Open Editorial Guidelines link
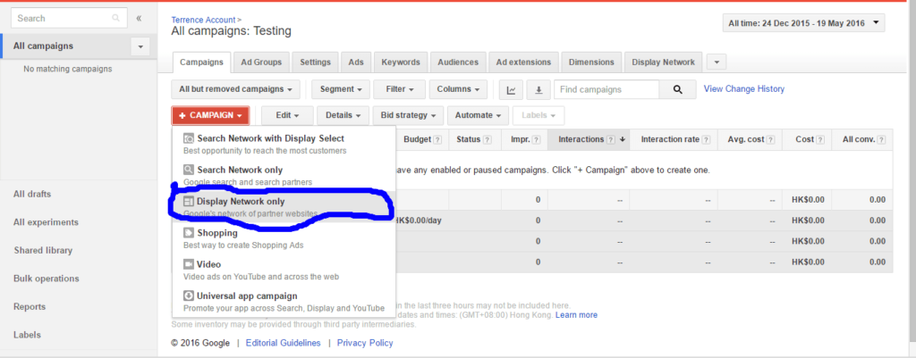The width and height of the screenshot is (916, 358). coord(284,343)
